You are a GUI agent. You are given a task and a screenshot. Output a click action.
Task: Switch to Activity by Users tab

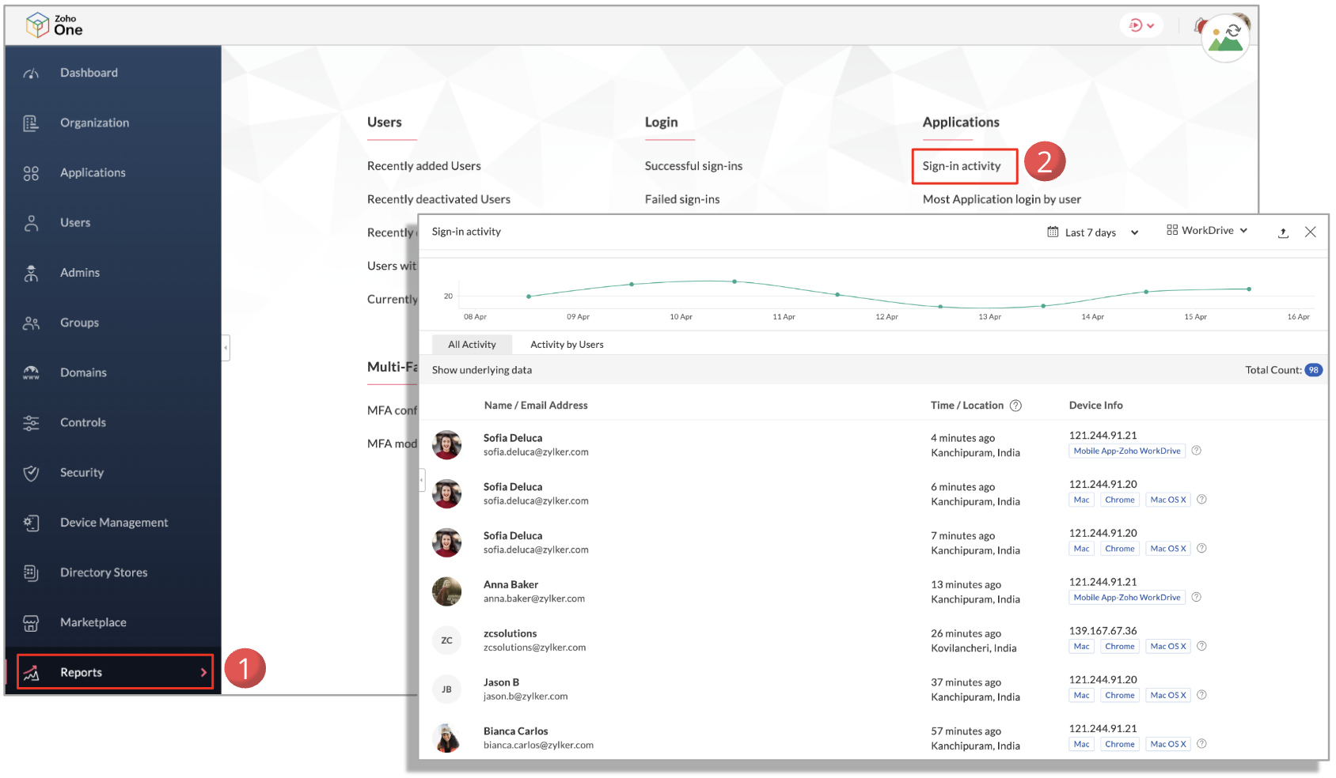[x=567, y=345]
